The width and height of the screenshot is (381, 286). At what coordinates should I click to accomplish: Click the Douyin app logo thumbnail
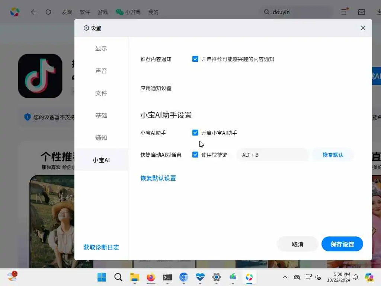tap(40, 76)
